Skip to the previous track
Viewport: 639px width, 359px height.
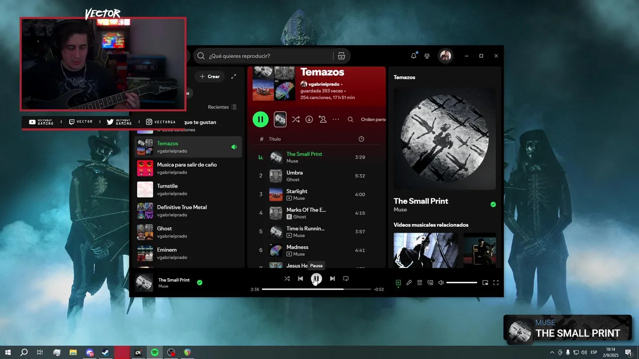tap(301, 279)
